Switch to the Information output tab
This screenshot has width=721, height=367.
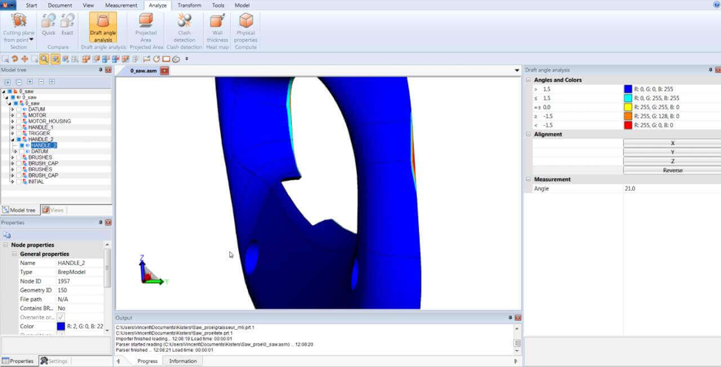click(183, 361)
